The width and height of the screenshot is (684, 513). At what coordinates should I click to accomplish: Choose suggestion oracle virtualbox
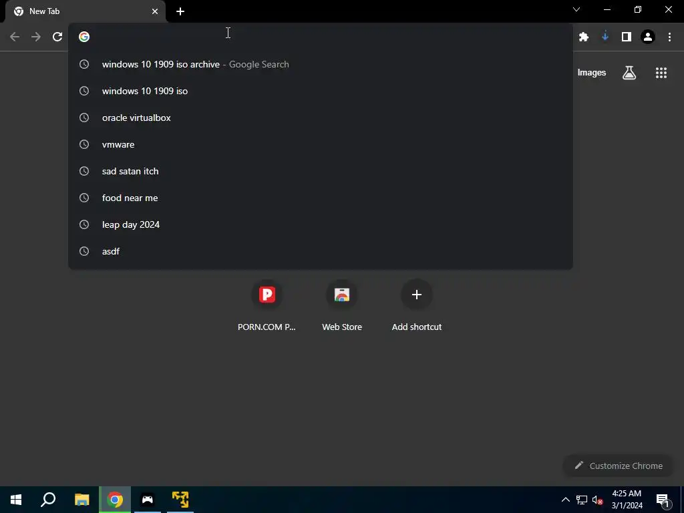(x=321, y=118)
